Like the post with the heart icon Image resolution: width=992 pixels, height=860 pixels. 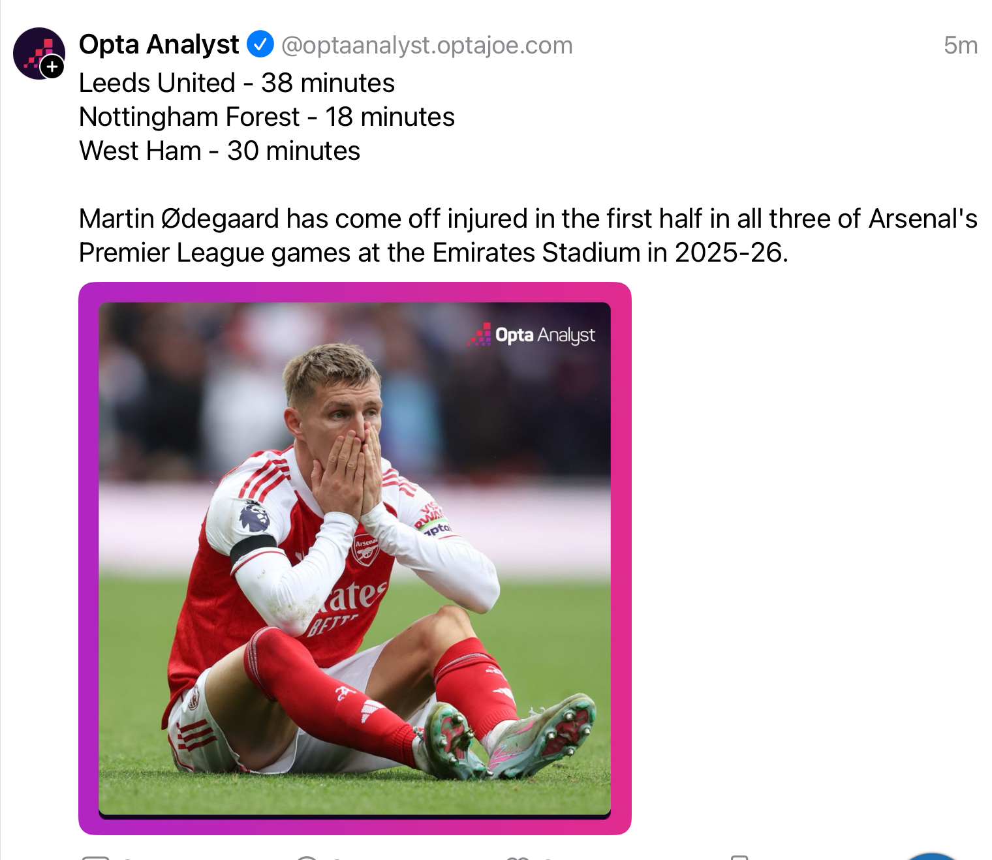coord(517,857)
